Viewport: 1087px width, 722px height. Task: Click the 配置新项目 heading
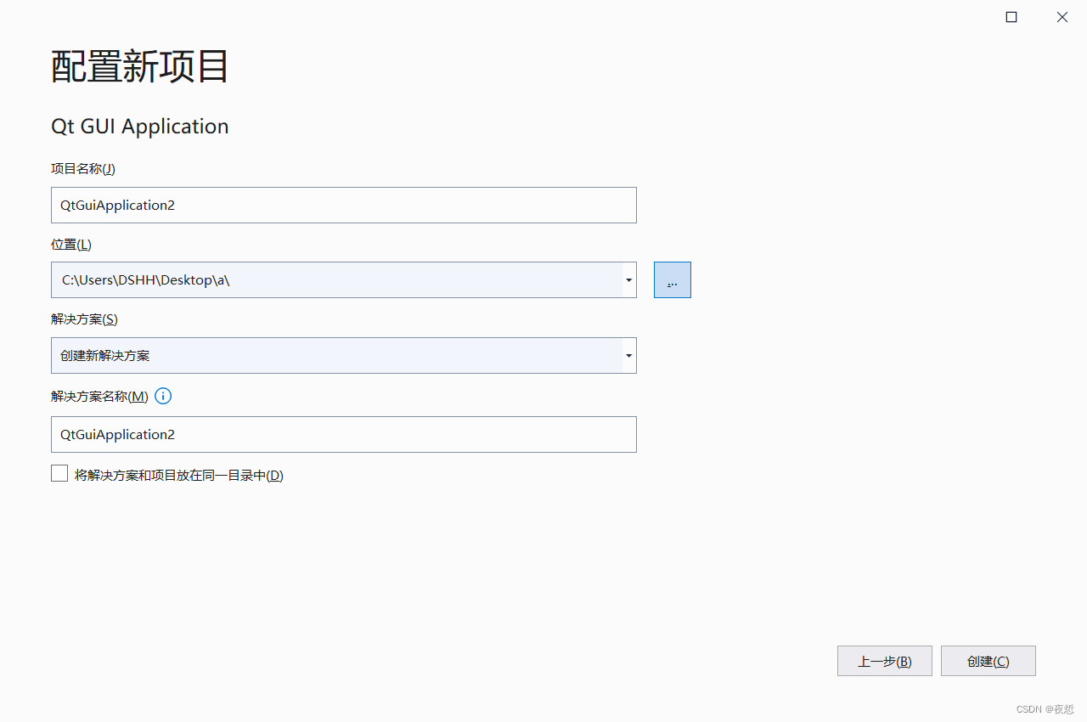click(x=140, y=67)
